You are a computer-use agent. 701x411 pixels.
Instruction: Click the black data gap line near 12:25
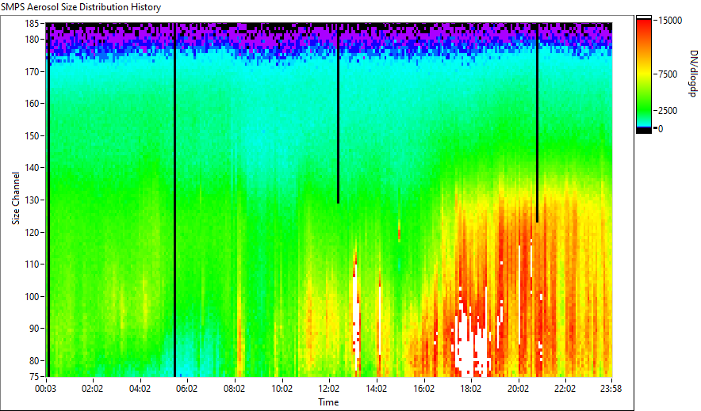click(x=338, y=113)
